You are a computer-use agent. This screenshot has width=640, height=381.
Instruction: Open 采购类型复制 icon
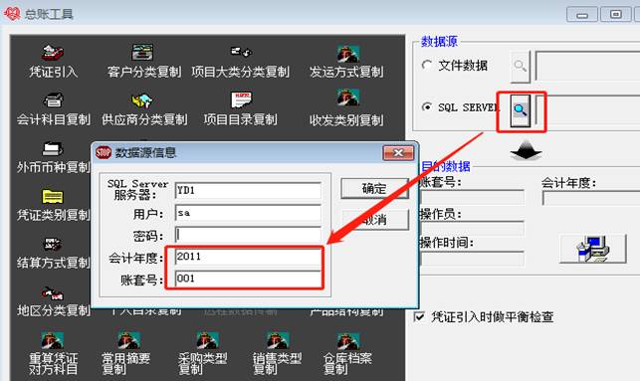(x=207, y=340)
